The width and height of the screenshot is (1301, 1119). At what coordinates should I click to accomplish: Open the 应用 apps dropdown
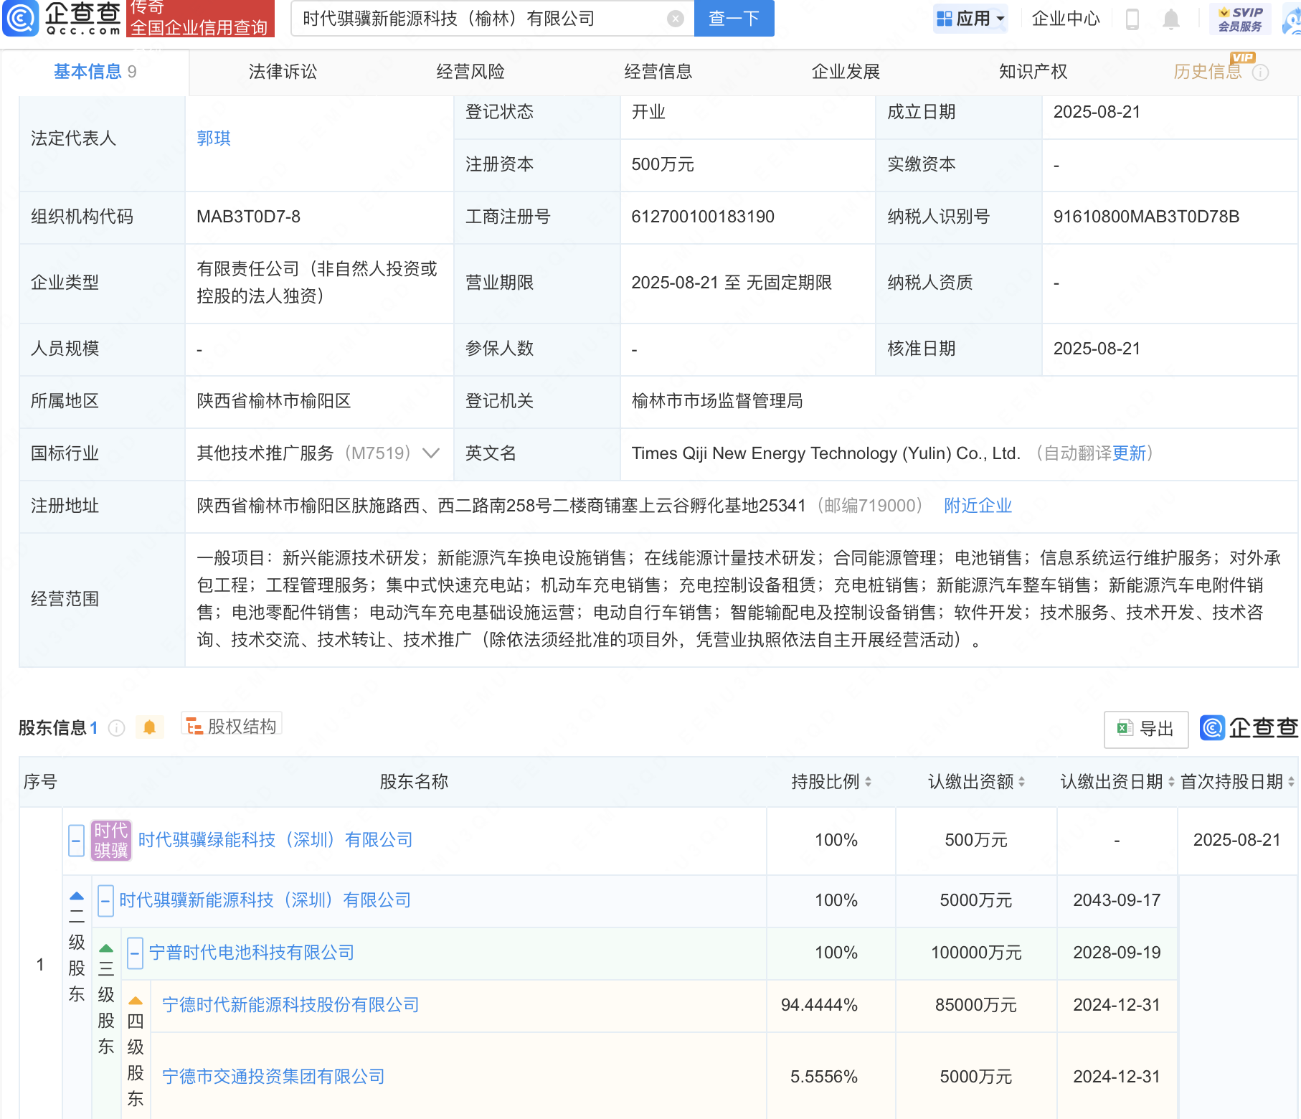[x=971, y=19]
